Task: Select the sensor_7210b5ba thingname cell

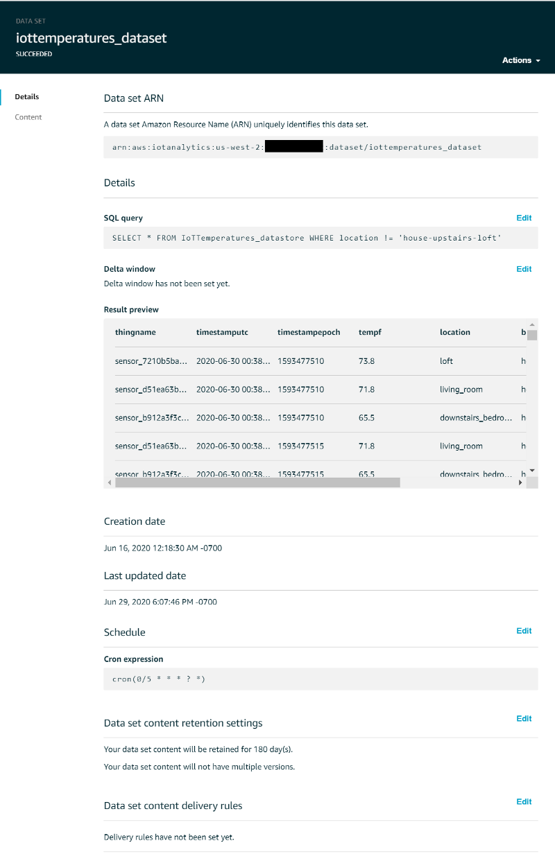Action: click(151, 361)
